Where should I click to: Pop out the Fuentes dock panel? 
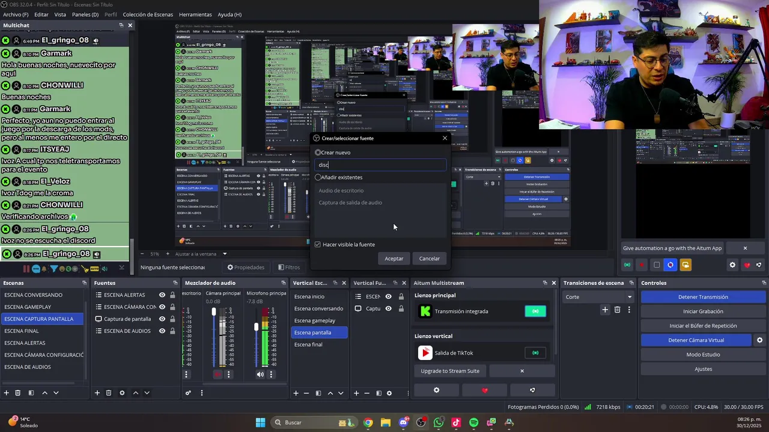pyautogui.click(x=175, y=283)
